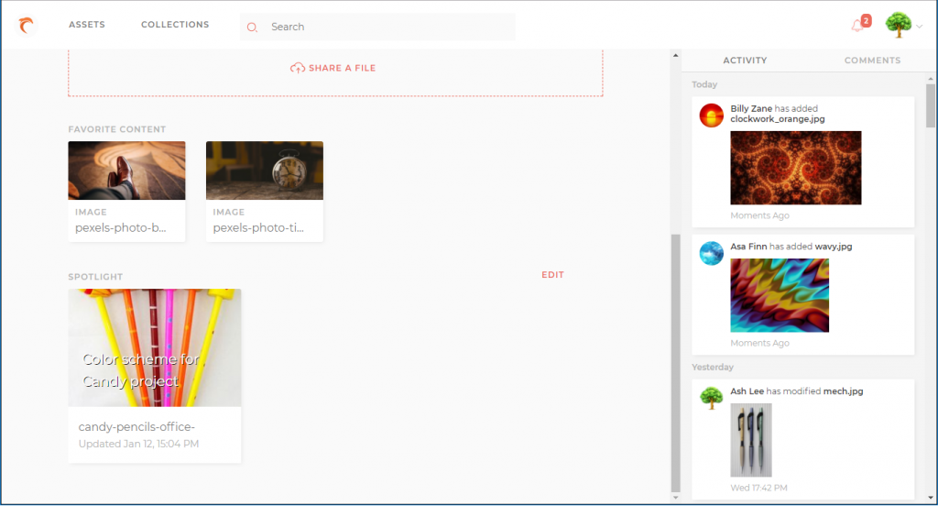Click the orange bird app logo

26,25
